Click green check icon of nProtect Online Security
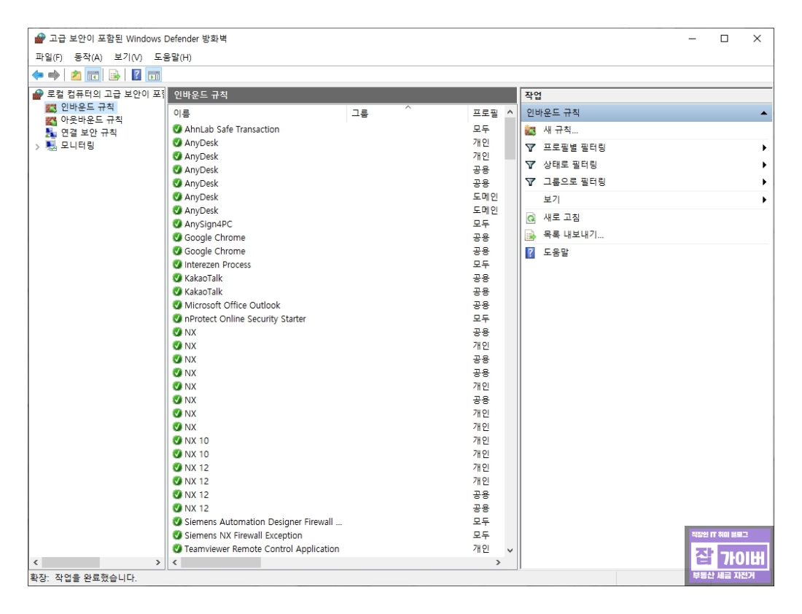 [177, 318]
